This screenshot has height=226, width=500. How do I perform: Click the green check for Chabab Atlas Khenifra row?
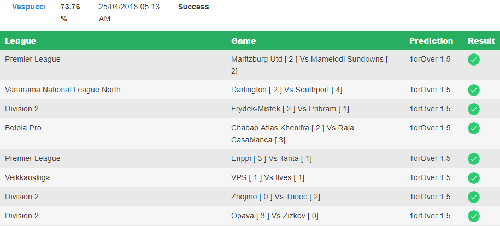pyautogui.click(x=474, y=128)
